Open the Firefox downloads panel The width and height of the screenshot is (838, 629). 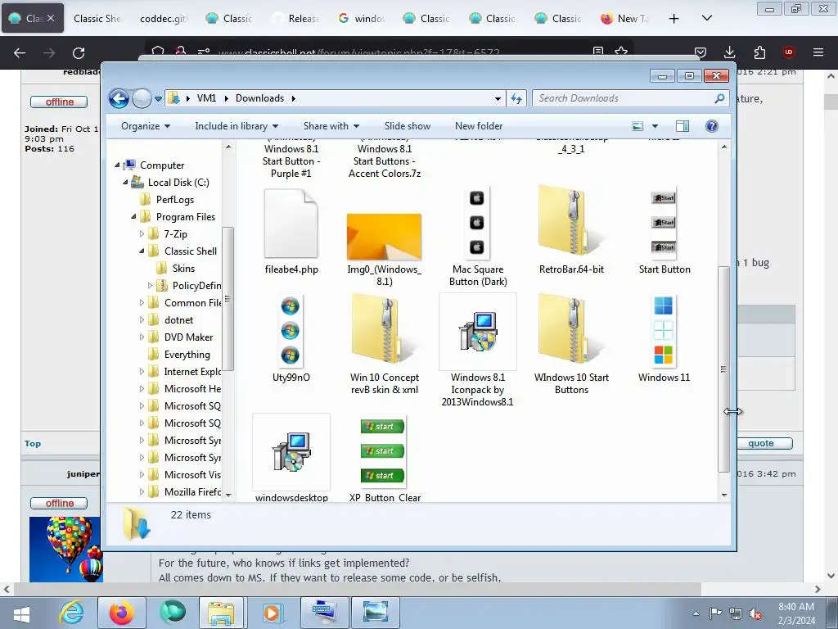(x=729, y=52)
